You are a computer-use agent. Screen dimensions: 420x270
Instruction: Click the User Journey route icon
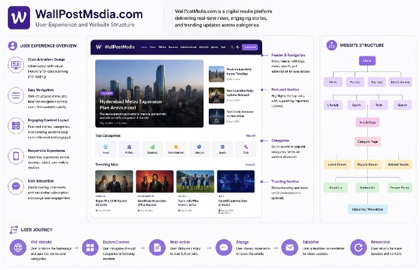tap(14, 230)
